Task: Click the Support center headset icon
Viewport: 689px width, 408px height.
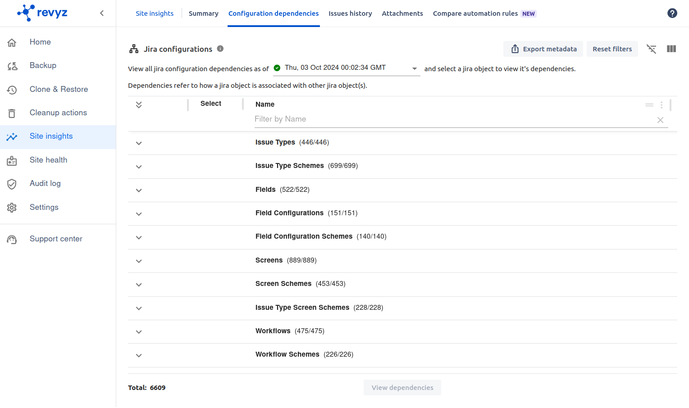Action: 12,239
